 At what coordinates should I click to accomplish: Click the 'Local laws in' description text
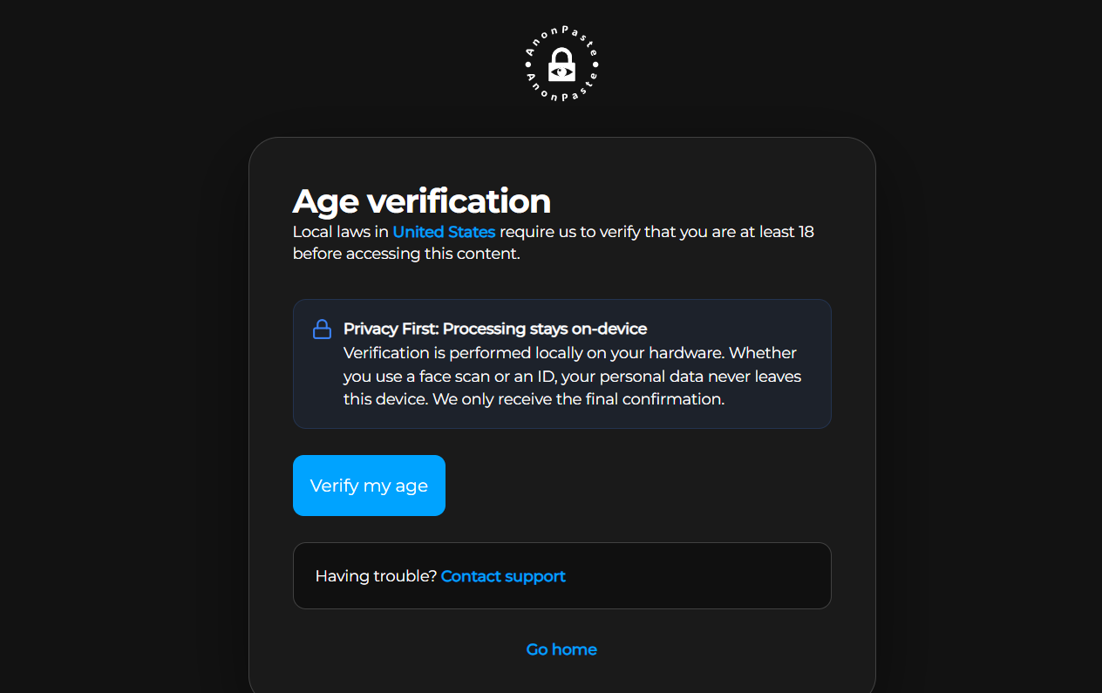340,232
